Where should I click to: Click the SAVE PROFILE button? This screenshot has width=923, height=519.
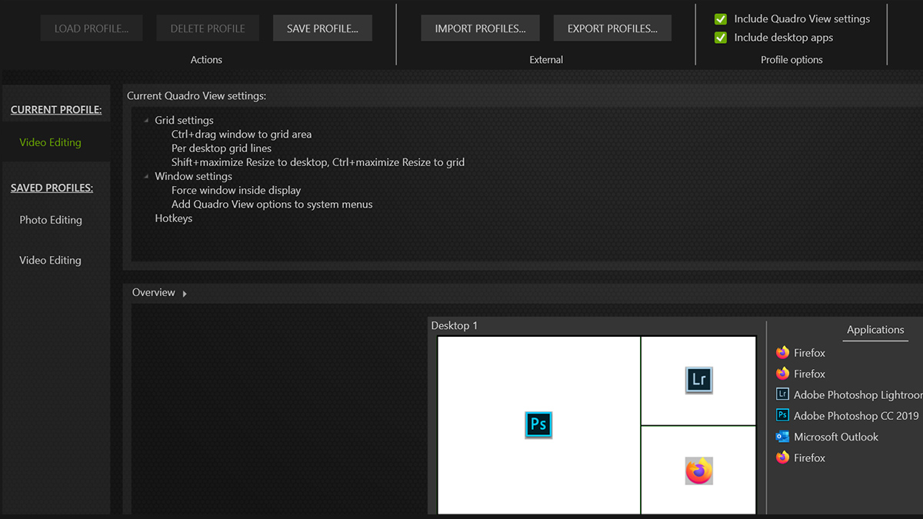pos(322,28)
